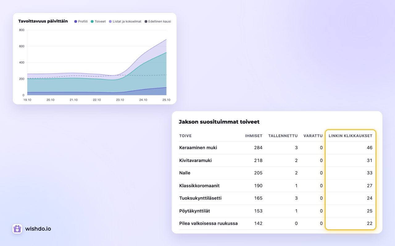The image size is (395, 246).
Task: Open the Kivitavaramuki wish row
Action: [277, 161]
